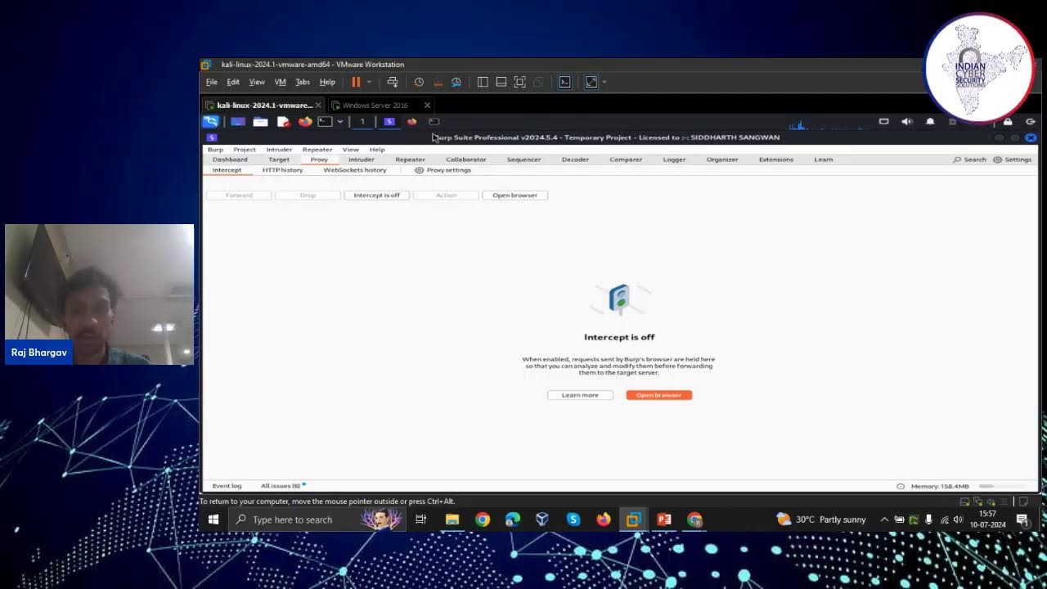Screen dimensions: 1047x589
Task: Open All issues in the status bar
Action: [281, 486]
